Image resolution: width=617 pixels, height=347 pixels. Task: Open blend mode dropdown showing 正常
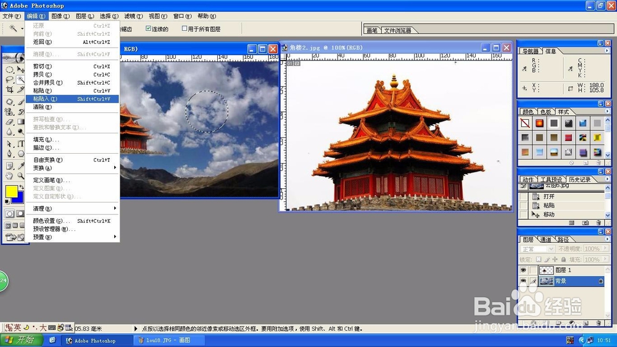tap(537, 249)
